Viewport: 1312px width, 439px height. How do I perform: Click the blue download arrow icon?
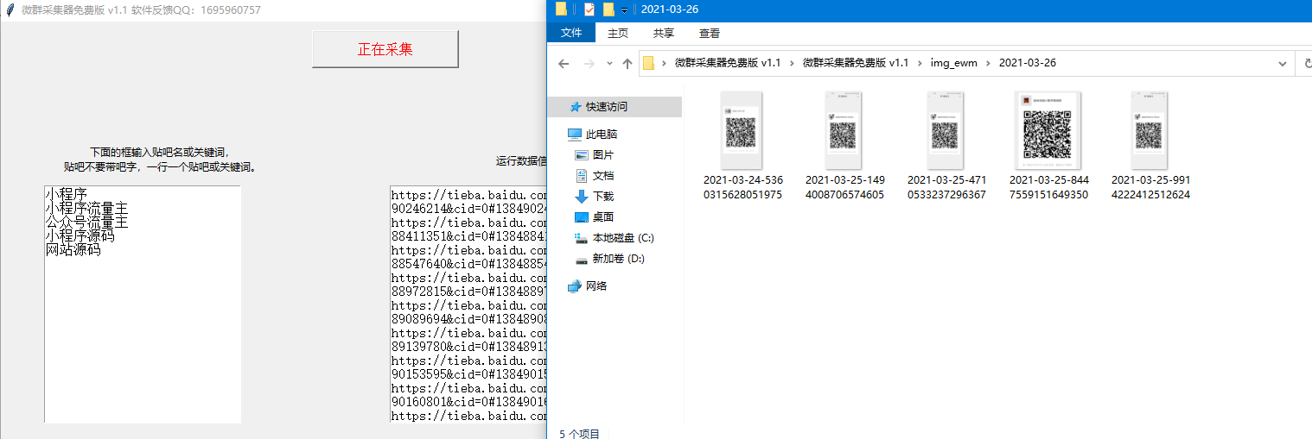click(582, 197)
